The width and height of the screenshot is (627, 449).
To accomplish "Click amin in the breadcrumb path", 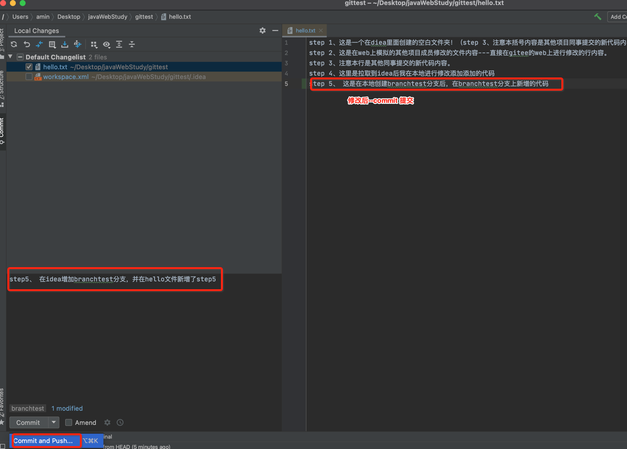I will tap(43, 17).
